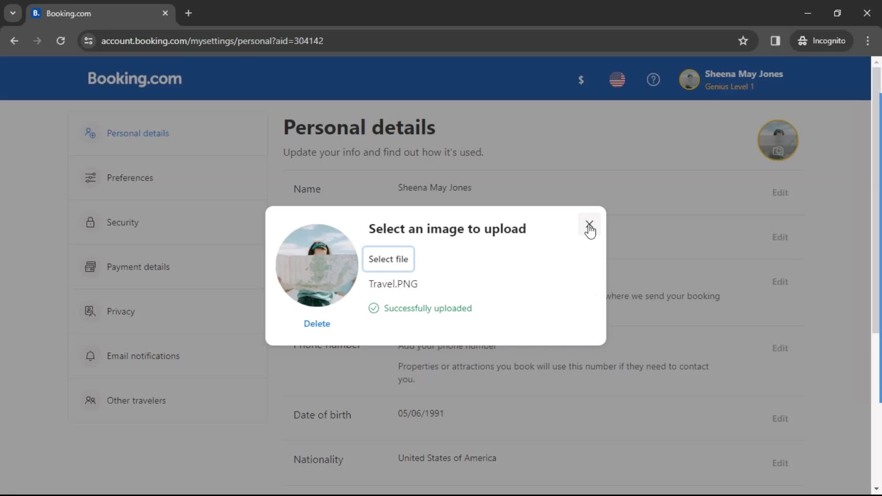Viewport: 882px width, 496px height.
Task: Edit the Name field
Action: tap(780, 192)
